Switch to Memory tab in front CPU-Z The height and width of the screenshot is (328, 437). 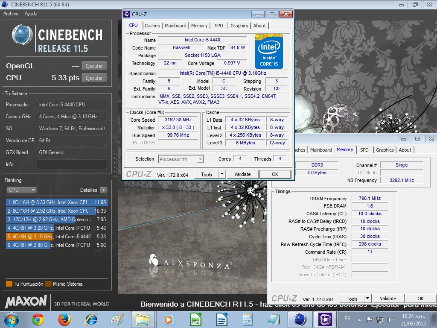(199, 26)
